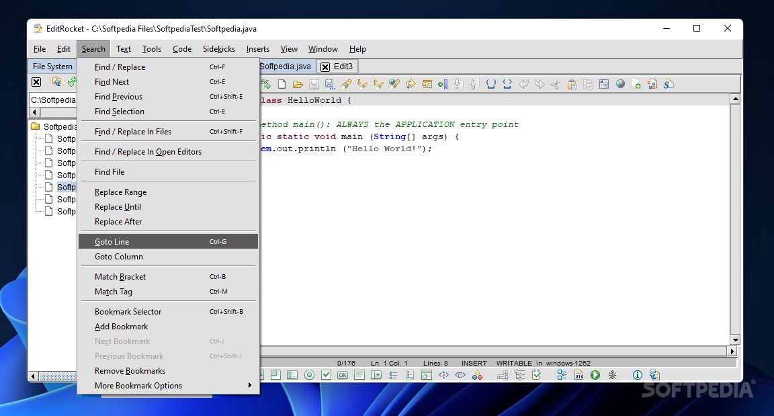
Task: Select Goto Line in Search menu
Action: pyautogui.click(x=168, y=242)
